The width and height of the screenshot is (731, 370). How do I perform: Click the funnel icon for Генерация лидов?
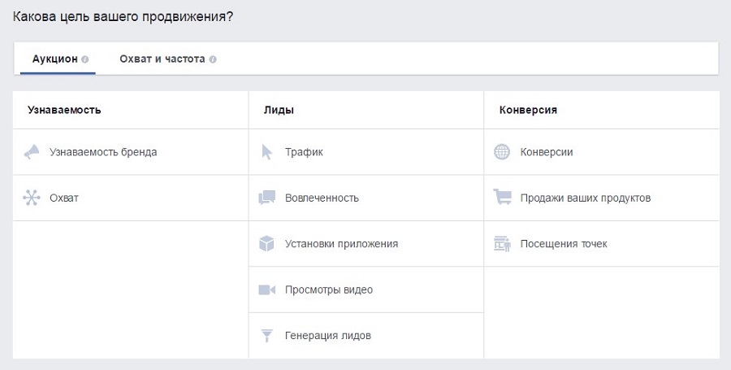[x=267, y=336]
